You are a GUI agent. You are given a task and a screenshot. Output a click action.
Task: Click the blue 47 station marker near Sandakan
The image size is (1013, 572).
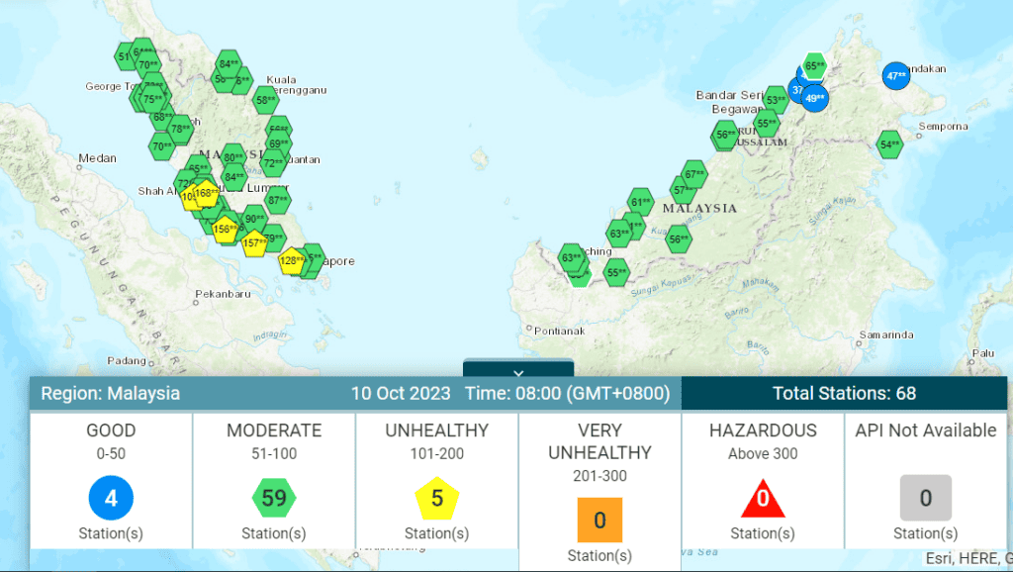click(896, 76)
